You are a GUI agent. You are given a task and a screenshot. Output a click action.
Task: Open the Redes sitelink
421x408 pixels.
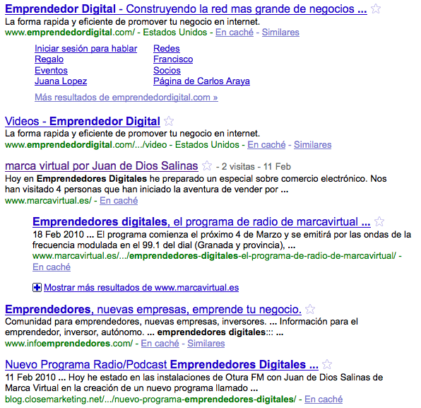pos(167,49)
